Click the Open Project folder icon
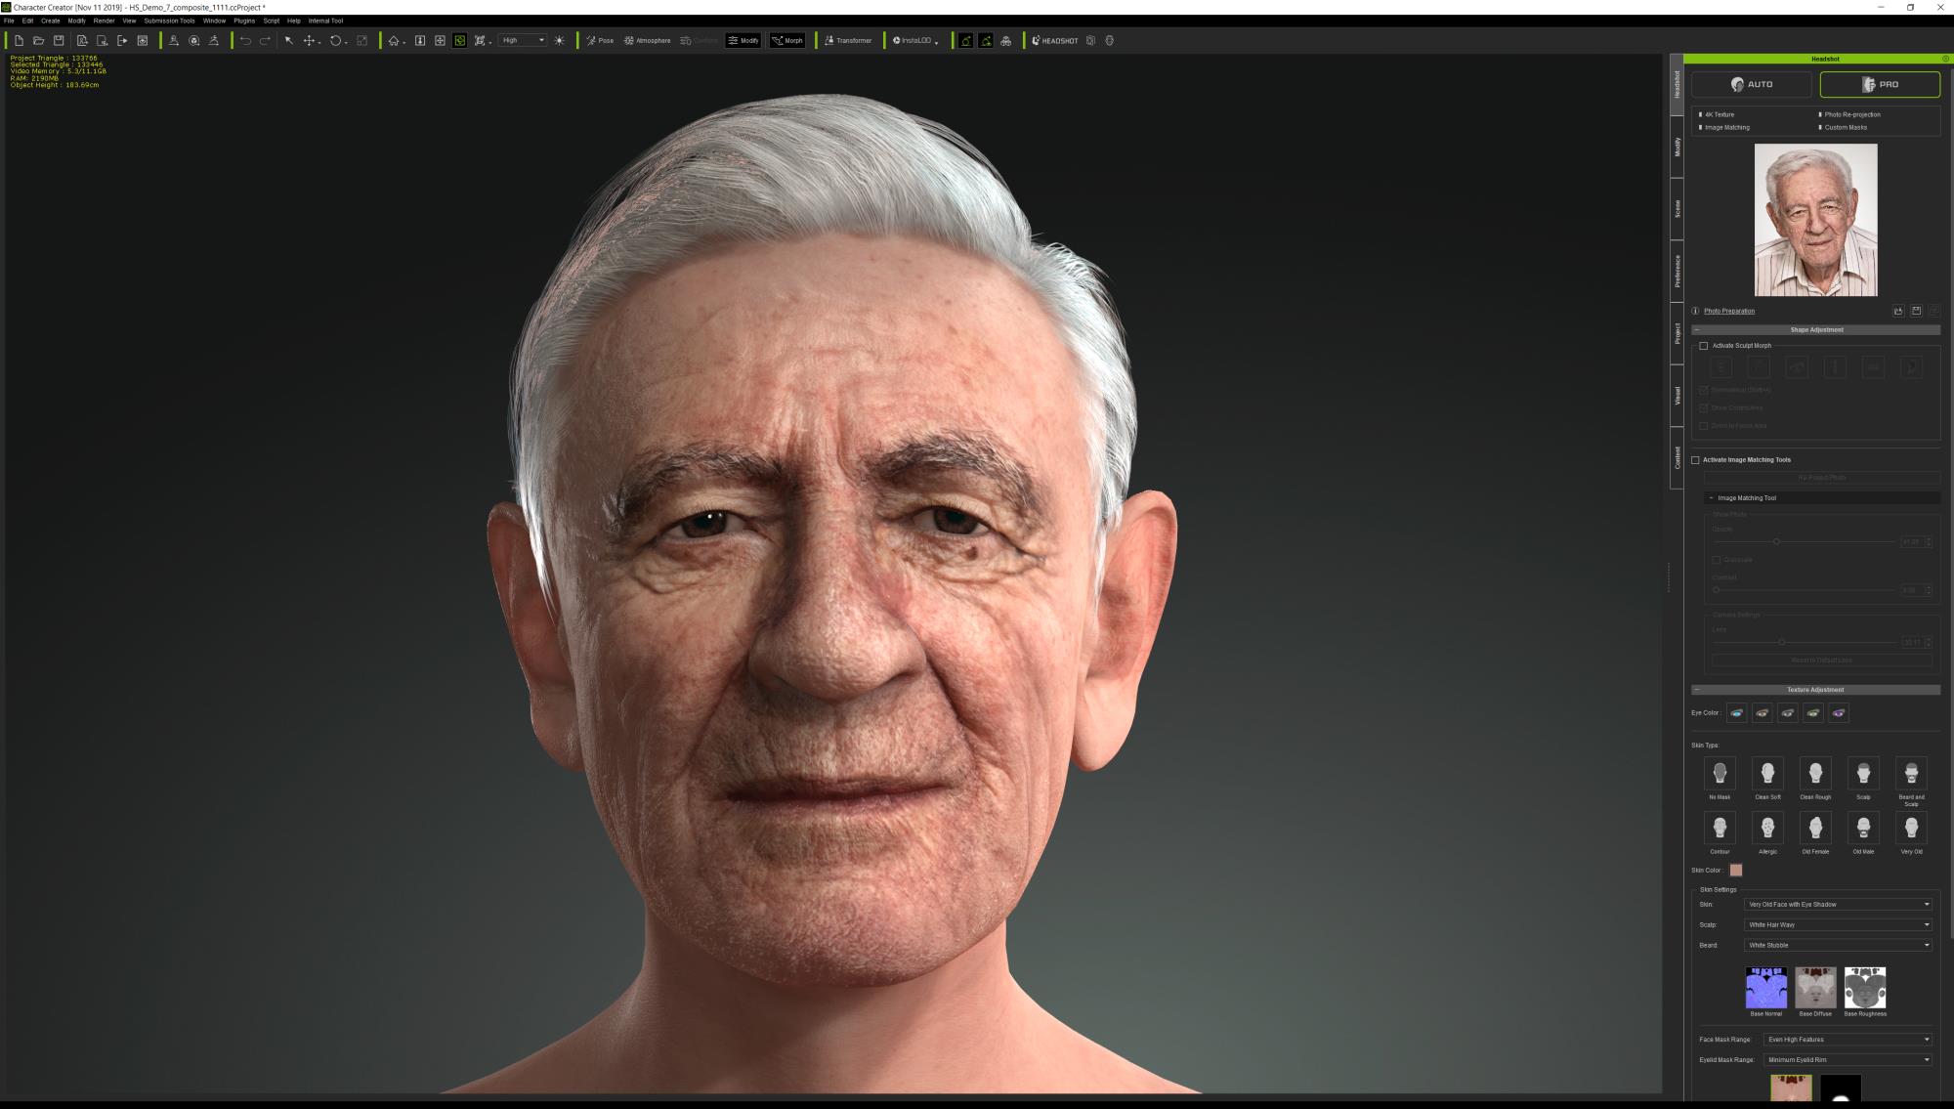 pyautogui.click(x=39, y=40)
